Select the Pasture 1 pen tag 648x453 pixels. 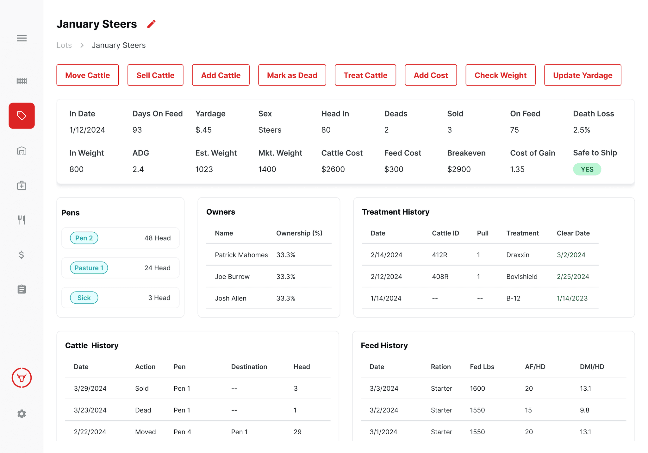[89, 268]
